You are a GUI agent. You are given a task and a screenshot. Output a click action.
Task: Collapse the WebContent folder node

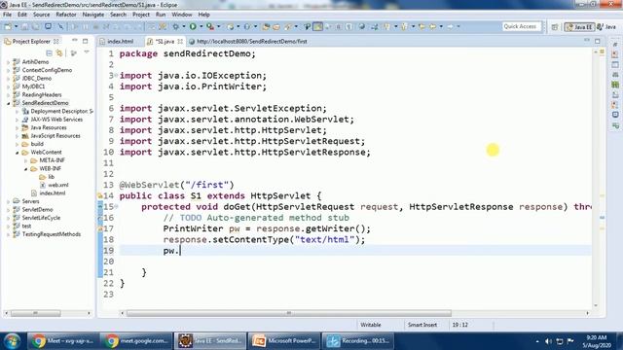(x=18, y=153)
